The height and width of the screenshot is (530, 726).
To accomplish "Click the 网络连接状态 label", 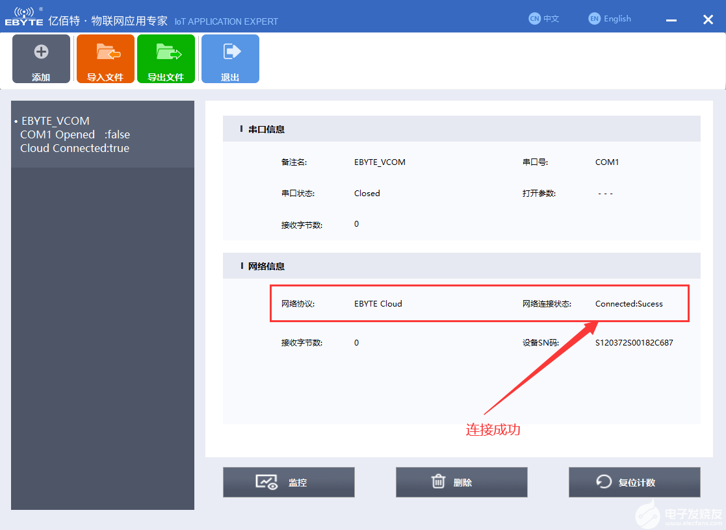I will (547, 304).
